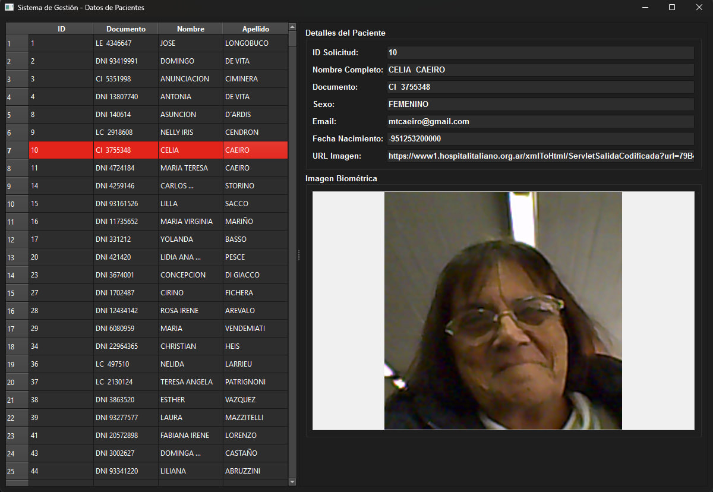
Task: Focus the Fecha Nacimiento field
Action: click(541, 139)
